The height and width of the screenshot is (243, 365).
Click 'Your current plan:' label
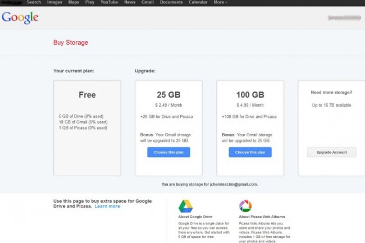(74, 71)
